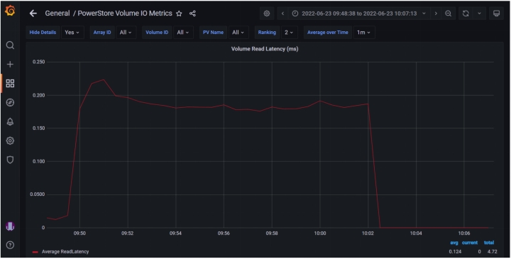Screen dimensions: 511x259
Task: Switch to TV cycle view mode
Action: 496,13
